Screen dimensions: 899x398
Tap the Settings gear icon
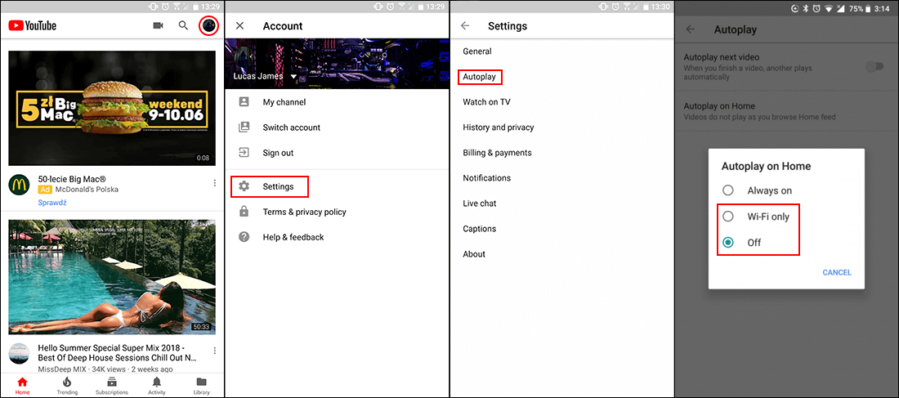pos(244,186)
